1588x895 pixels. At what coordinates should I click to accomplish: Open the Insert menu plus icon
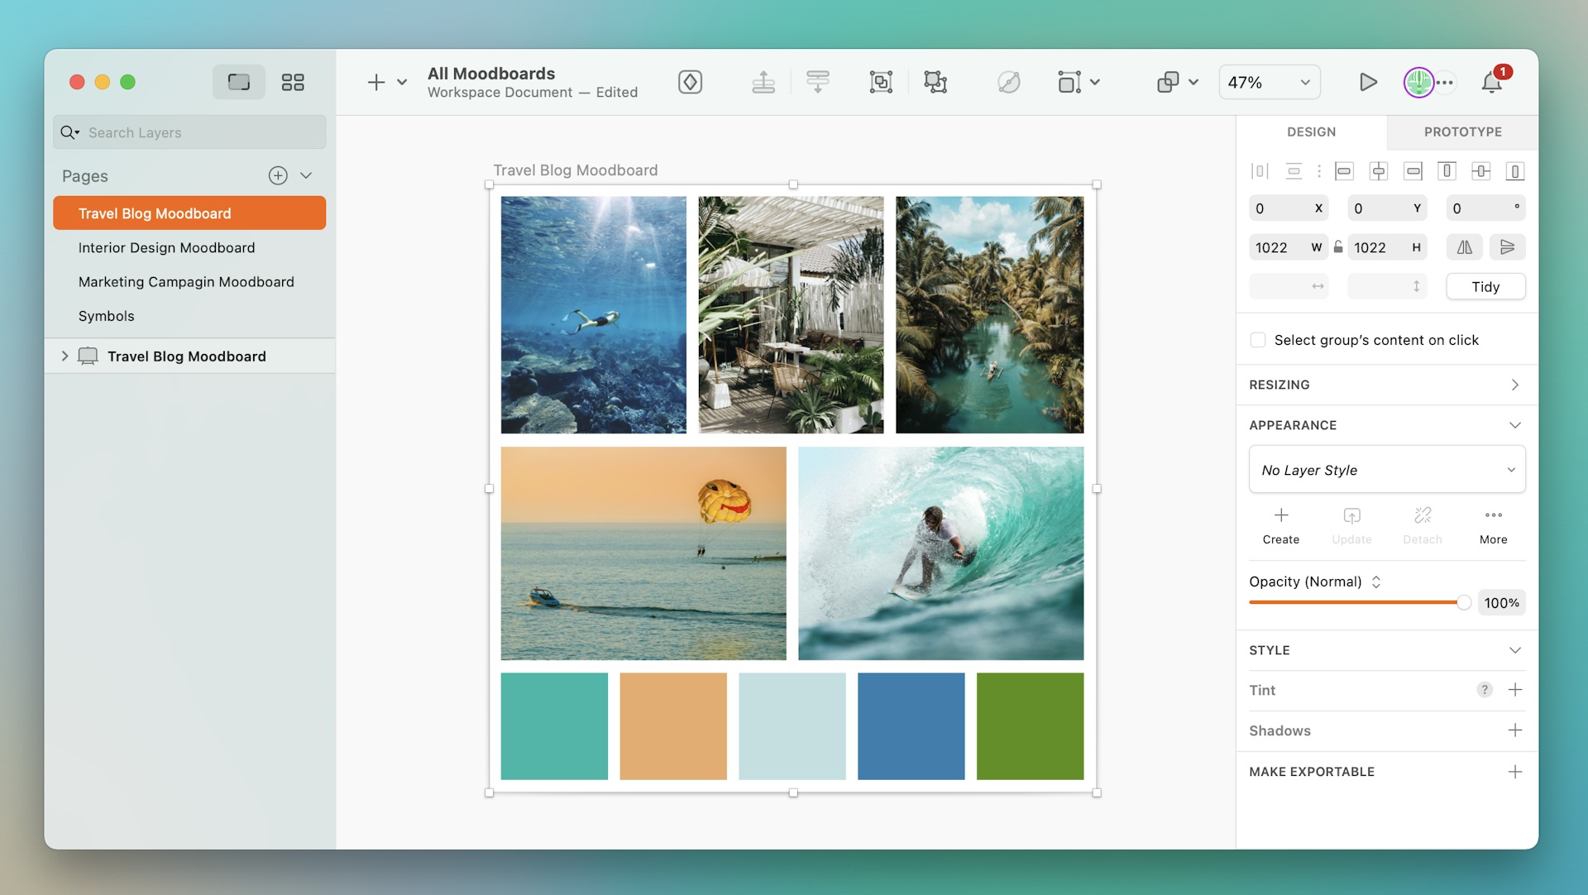(x=376, y=82)
